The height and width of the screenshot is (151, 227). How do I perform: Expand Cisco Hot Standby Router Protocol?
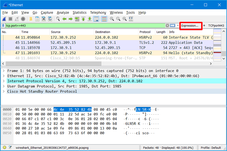tap(4, 92)
